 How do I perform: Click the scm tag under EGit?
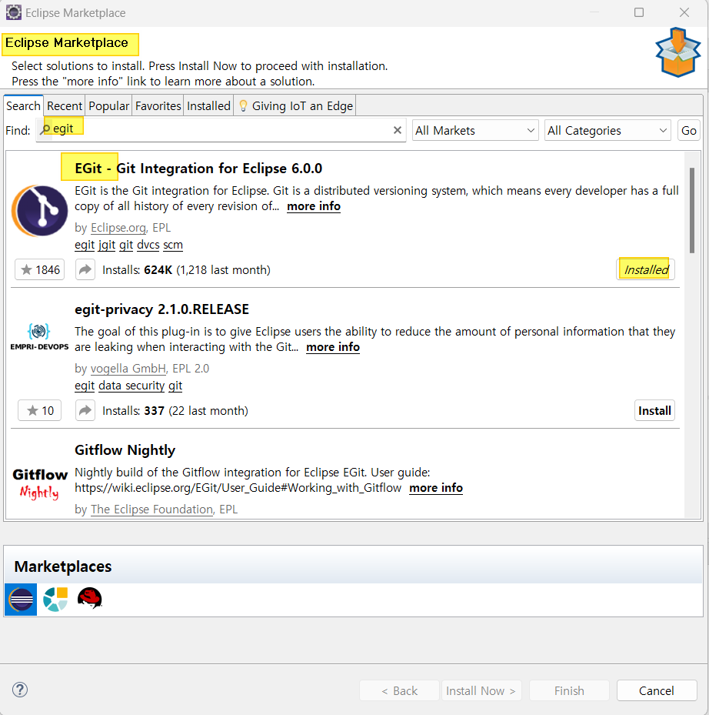pos(173,245)
